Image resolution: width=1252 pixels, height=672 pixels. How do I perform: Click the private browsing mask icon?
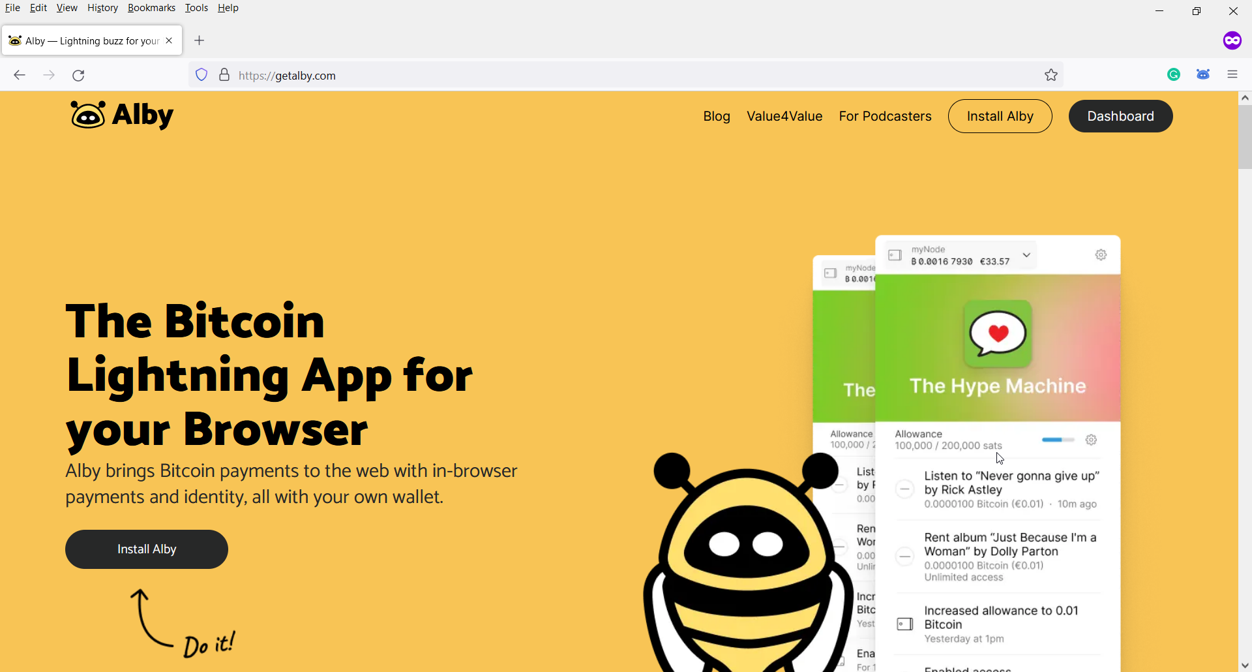(1232, 40)
